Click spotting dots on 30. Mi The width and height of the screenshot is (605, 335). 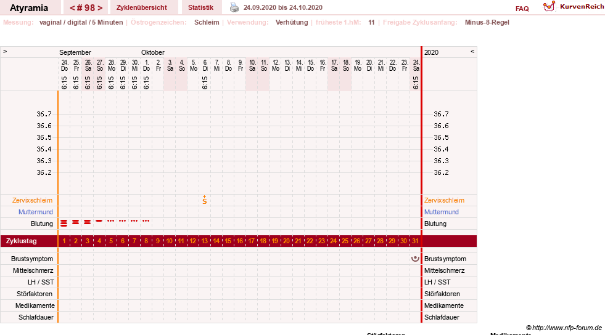coord(134,220)
